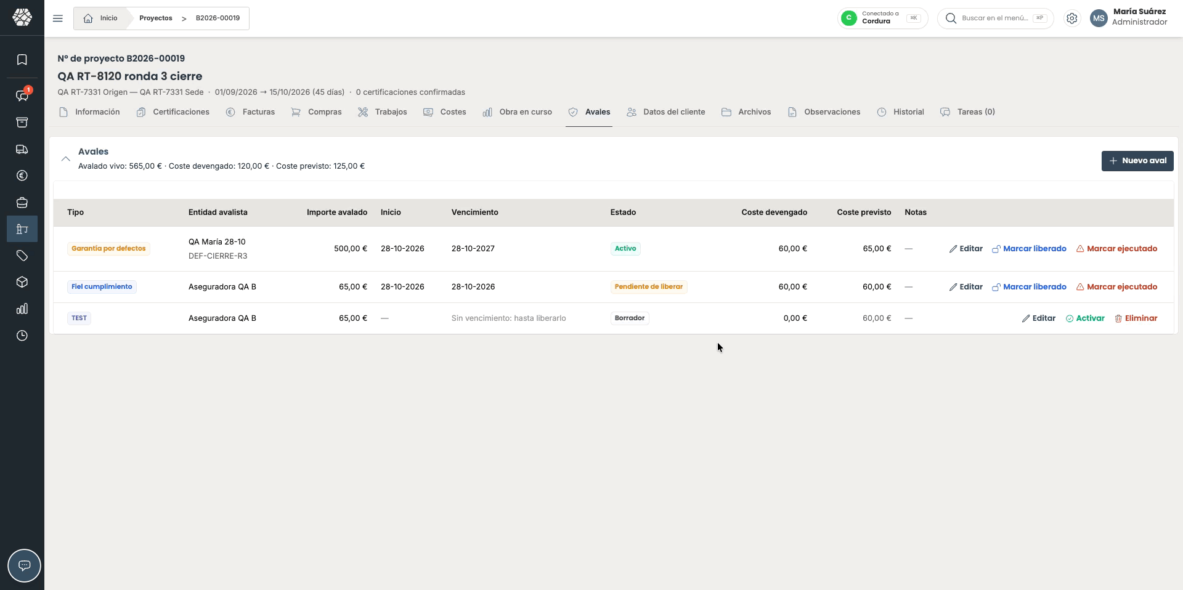Go to Inicio in the breadcrumb
This screenshot has height=590, width=1183.
[101, 18]
